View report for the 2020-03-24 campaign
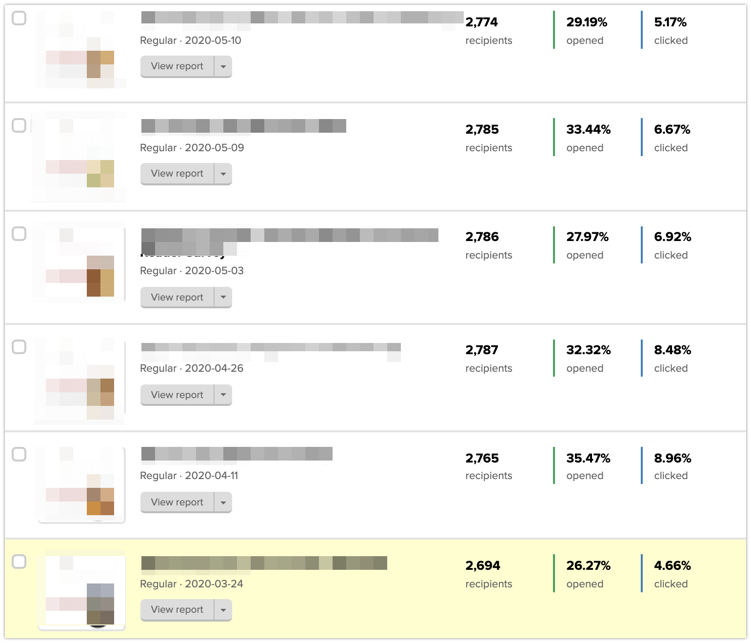Image resolution: width=751 pixels, height=643 pixels. [177, 610]
